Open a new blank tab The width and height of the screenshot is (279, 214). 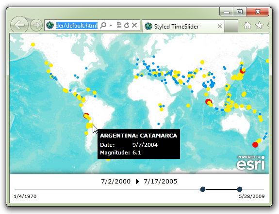pos(231,26)
